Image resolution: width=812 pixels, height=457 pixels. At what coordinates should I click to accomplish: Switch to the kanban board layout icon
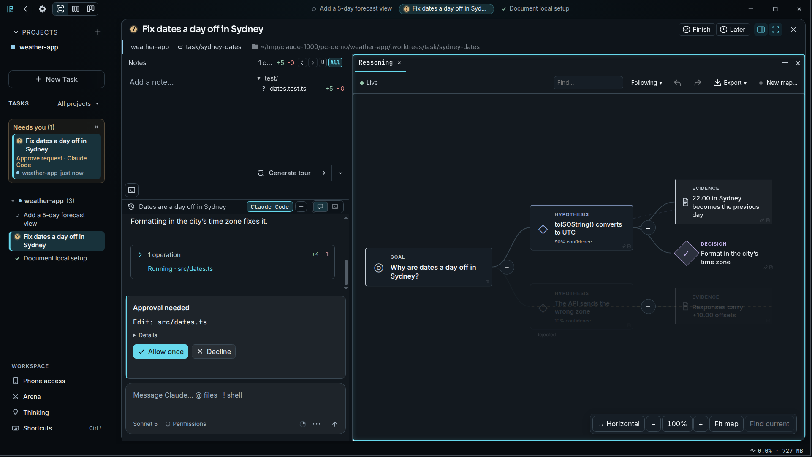pyautogui.click(x=91, y=9)
